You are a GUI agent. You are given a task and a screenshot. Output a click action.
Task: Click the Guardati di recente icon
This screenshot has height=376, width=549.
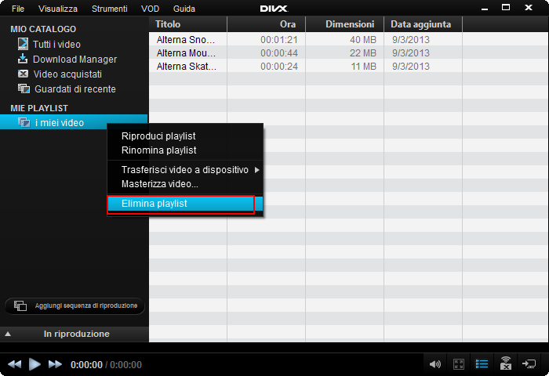24,89
